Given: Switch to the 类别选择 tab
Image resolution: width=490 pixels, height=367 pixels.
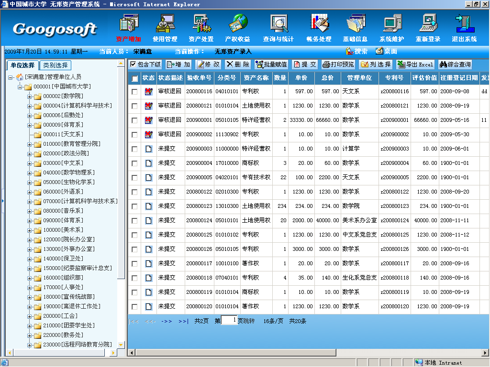Looking at the screenshot, I should (56, 65).
